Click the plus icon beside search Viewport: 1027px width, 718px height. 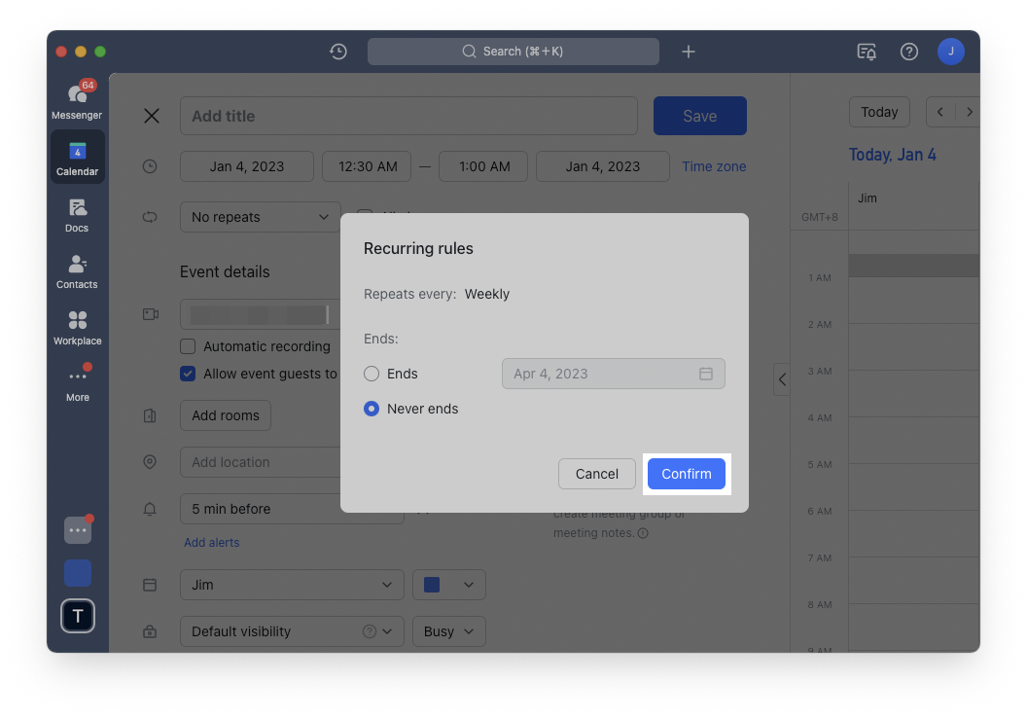coord(689,52)
